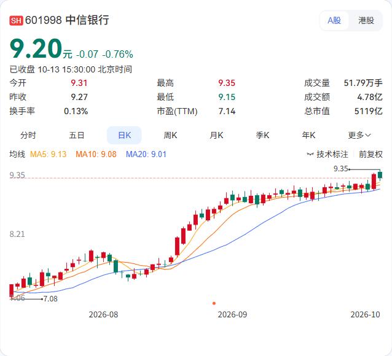Click the 今开 value 9.31

[79, 83]
